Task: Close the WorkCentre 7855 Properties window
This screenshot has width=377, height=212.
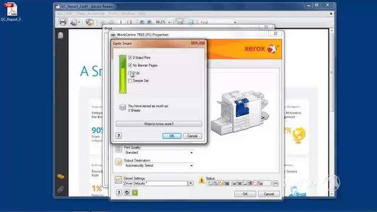Action: tap(276, 34)
